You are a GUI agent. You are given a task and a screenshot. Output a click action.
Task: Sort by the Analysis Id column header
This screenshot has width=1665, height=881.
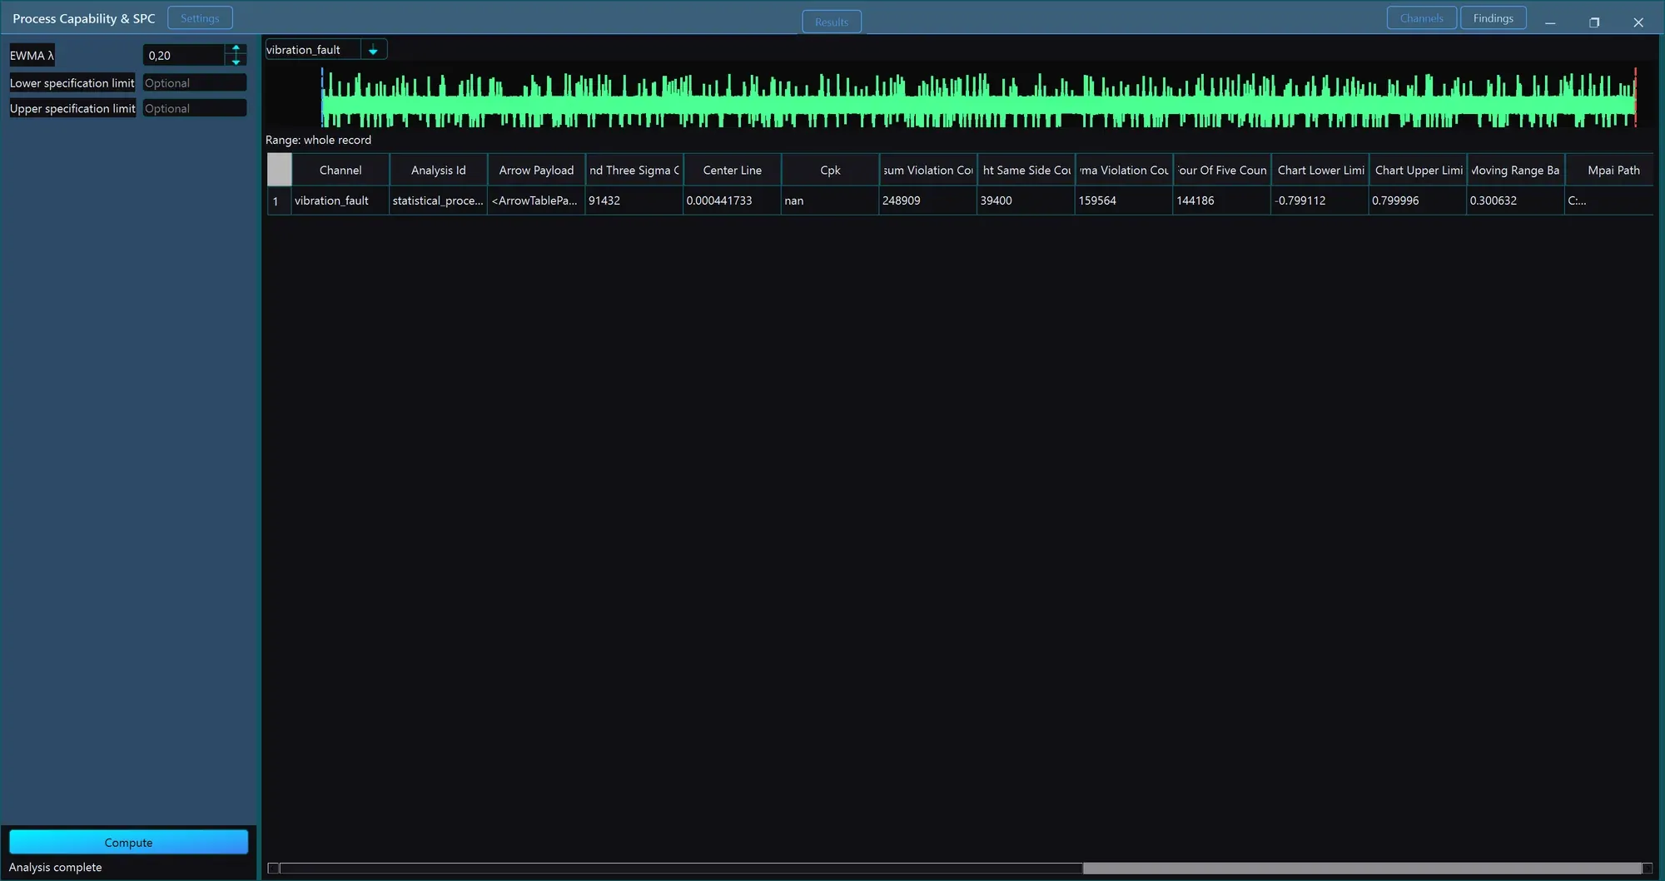tap(438, 170)
